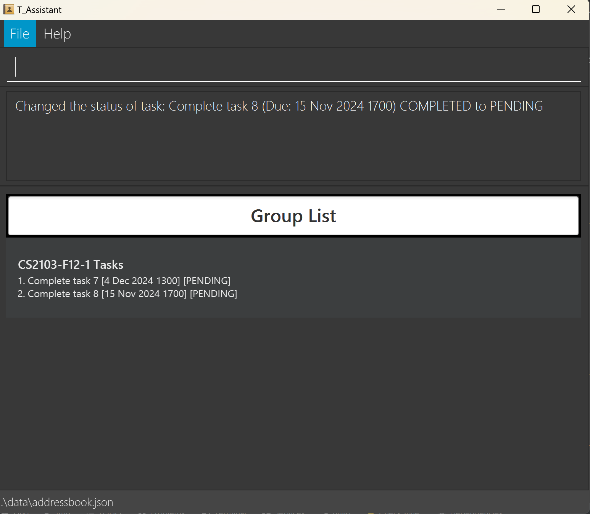This screenshot has width=590, height=514.
Task: Minimize the T_Assistant window
Action: coord(501,10)
